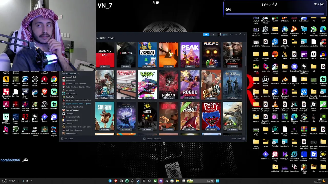Open the S2YPI account dropdown
This screenshot has width=328, height=184.
223,34
